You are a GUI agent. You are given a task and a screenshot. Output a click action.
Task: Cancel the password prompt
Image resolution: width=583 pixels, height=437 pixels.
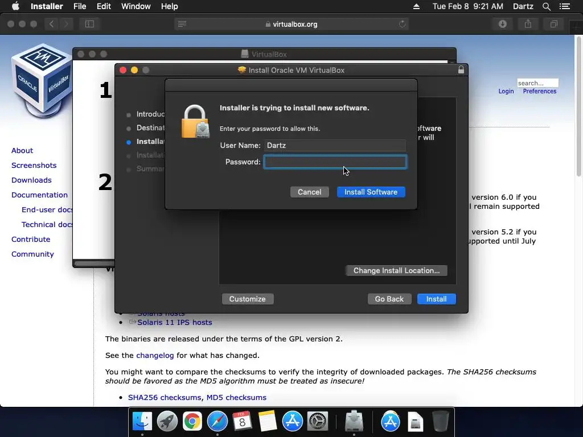[x=309, y=192]
